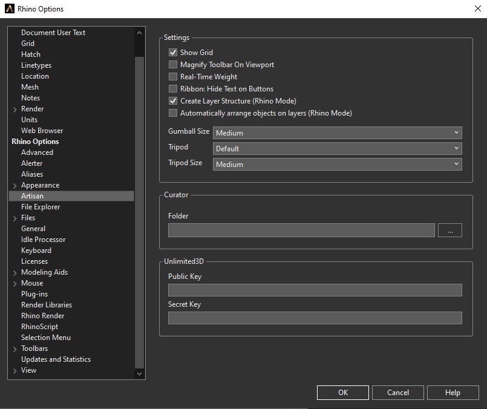Select the Plug-ins options page
487x409 pixels.
coord(34,294)
